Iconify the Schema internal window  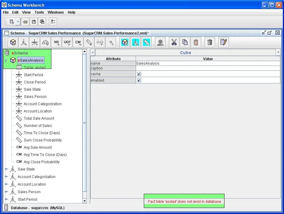[x=264, y=33]
